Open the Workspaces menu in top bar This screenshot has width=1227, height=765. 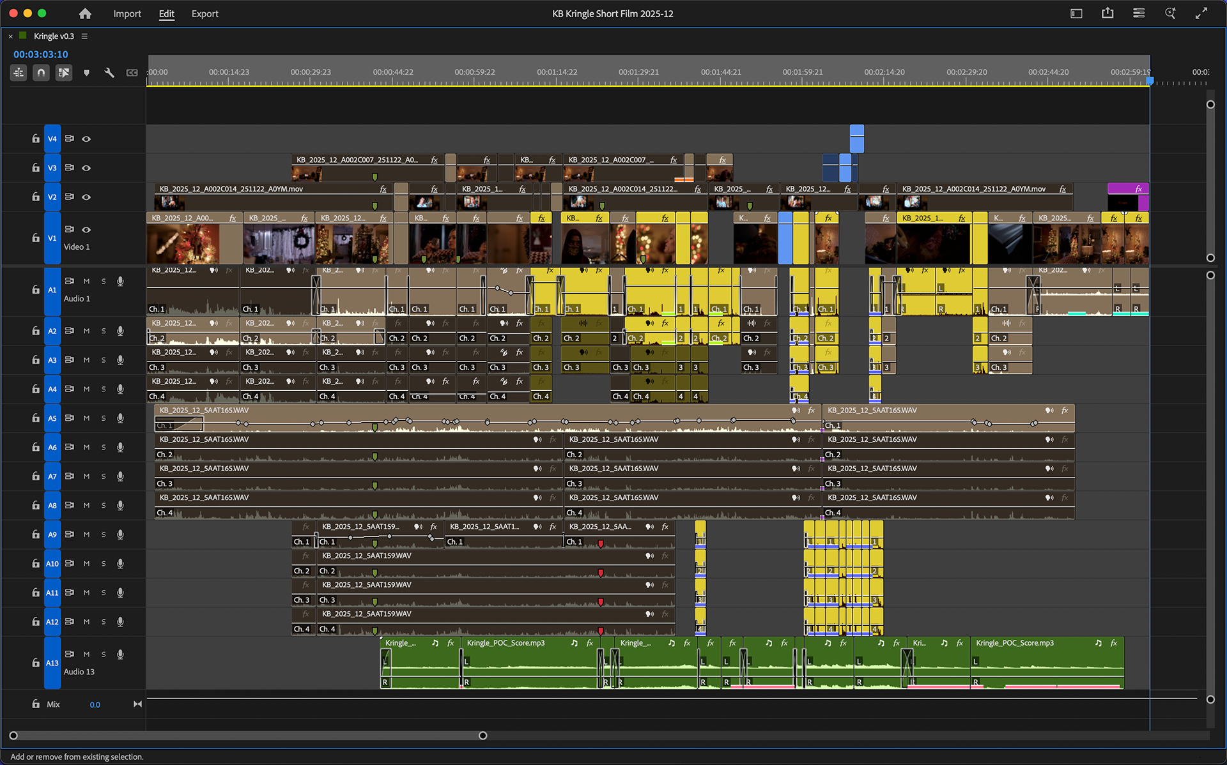point(1139,13)
